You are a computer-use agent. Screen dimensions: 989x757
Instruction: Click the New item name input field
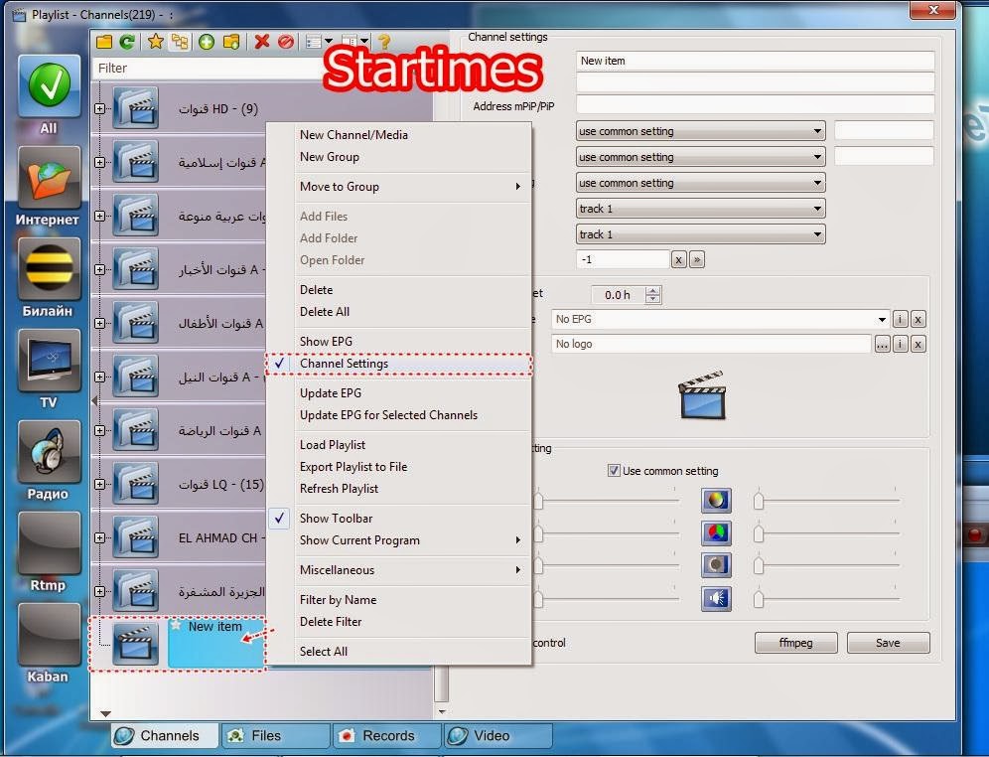[x=755, y=61]
